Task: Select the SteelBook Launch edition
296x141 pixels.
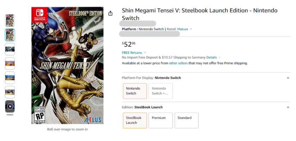Action: (x=135, y=120)
